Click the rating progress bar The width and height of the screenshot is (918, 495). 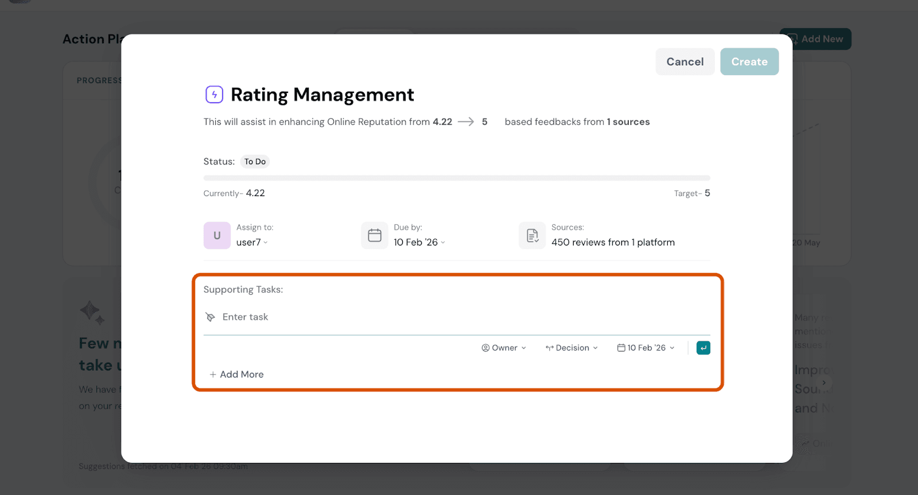click(x=457, y=178)
